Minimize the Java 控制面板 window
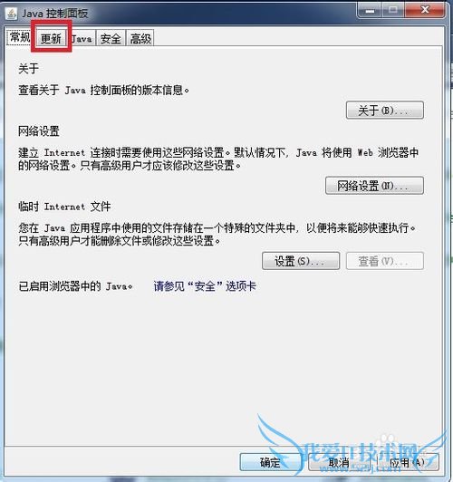The image size is (453, 482). click(370, 10)
